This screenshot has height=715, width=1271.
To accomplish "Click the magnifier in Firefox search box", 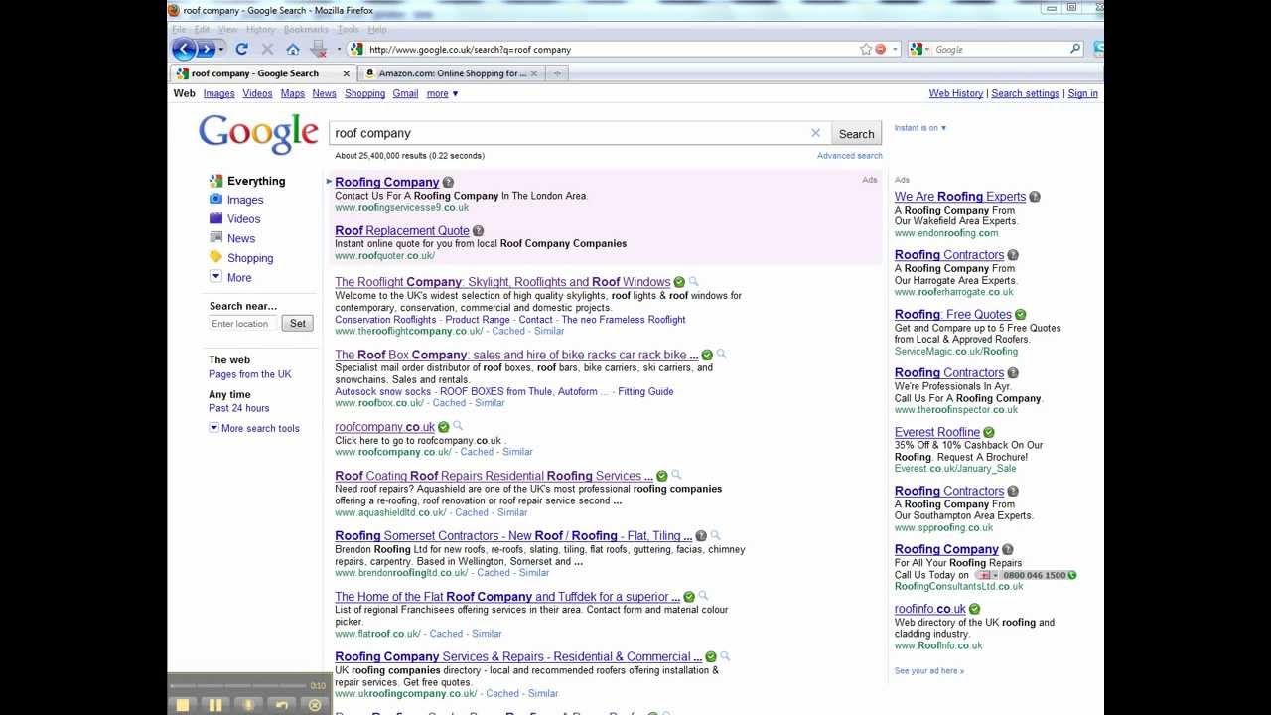I will 1075,49.
